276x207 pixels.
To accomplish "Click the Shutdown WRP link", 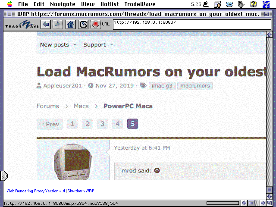I will 81,191.
